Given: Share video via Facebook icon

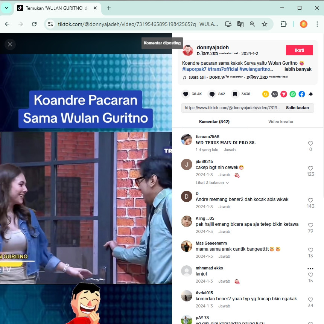Looking at the screenshot, I should 302,94.
